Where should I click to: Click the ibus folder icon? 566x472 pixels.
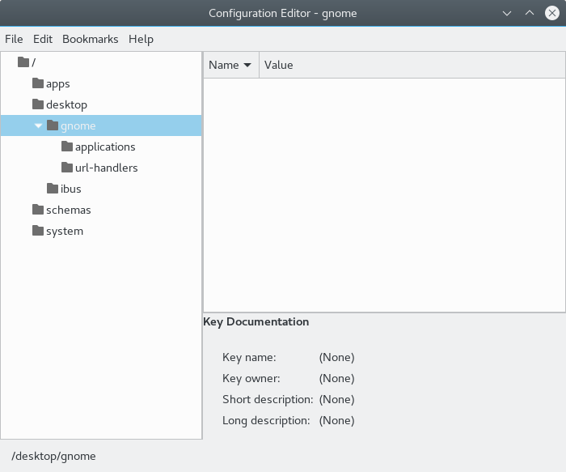point(53,189)
